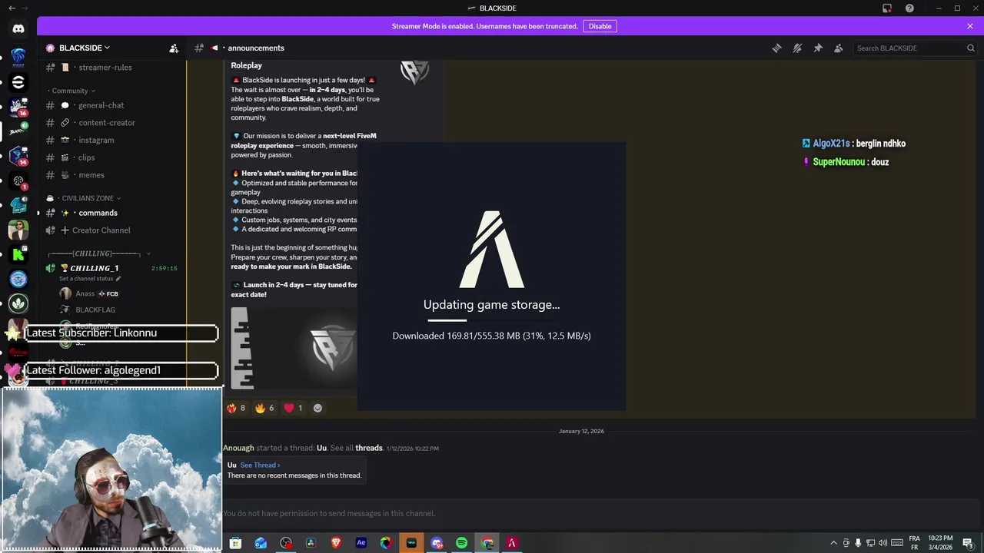The width and height of the screenshot is (984, 553).
Task: Open the help question mark icon
Action: click(909, 8)
